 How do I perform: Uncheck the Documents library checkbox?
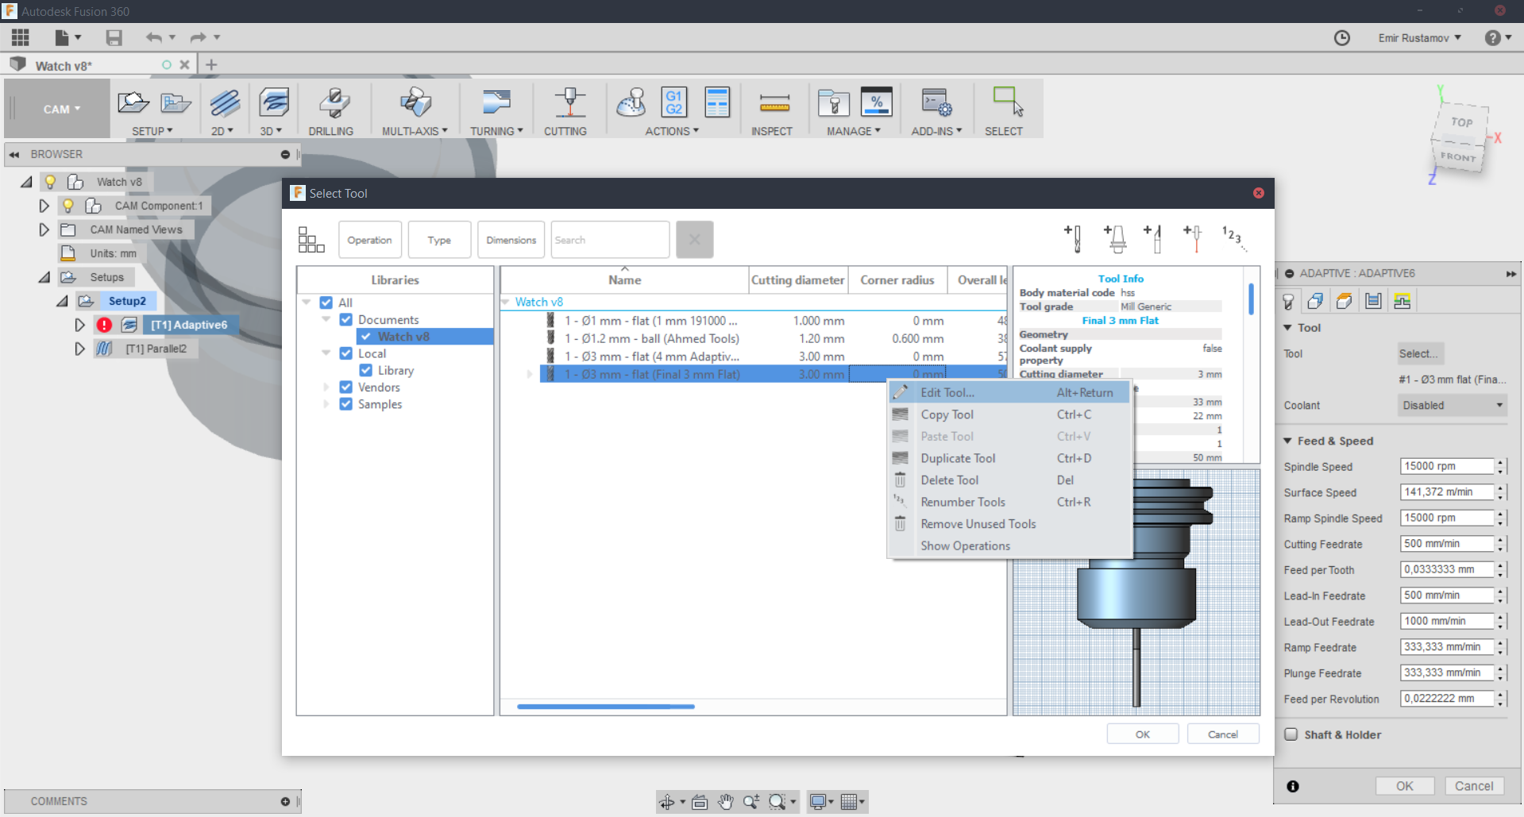(346, 319)
